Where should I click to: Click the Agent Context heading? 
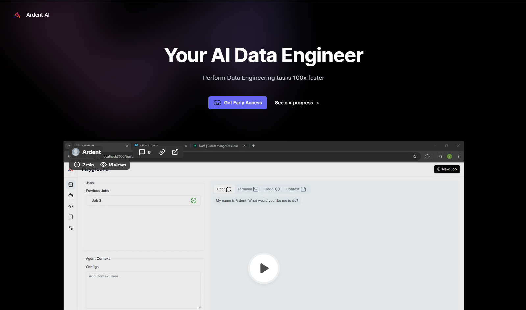(98, 259)
